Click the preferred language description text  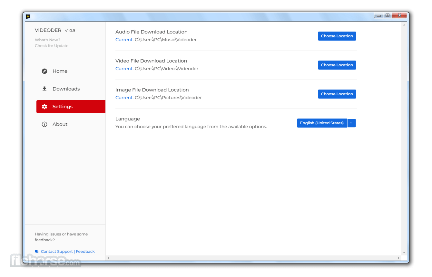[x=191, y=127]
